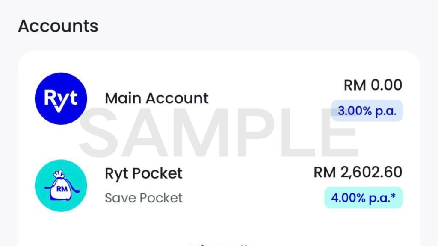Click the Ryt Pocket savings icon
Screen dimensions: 438x246
tap(60, 186)
